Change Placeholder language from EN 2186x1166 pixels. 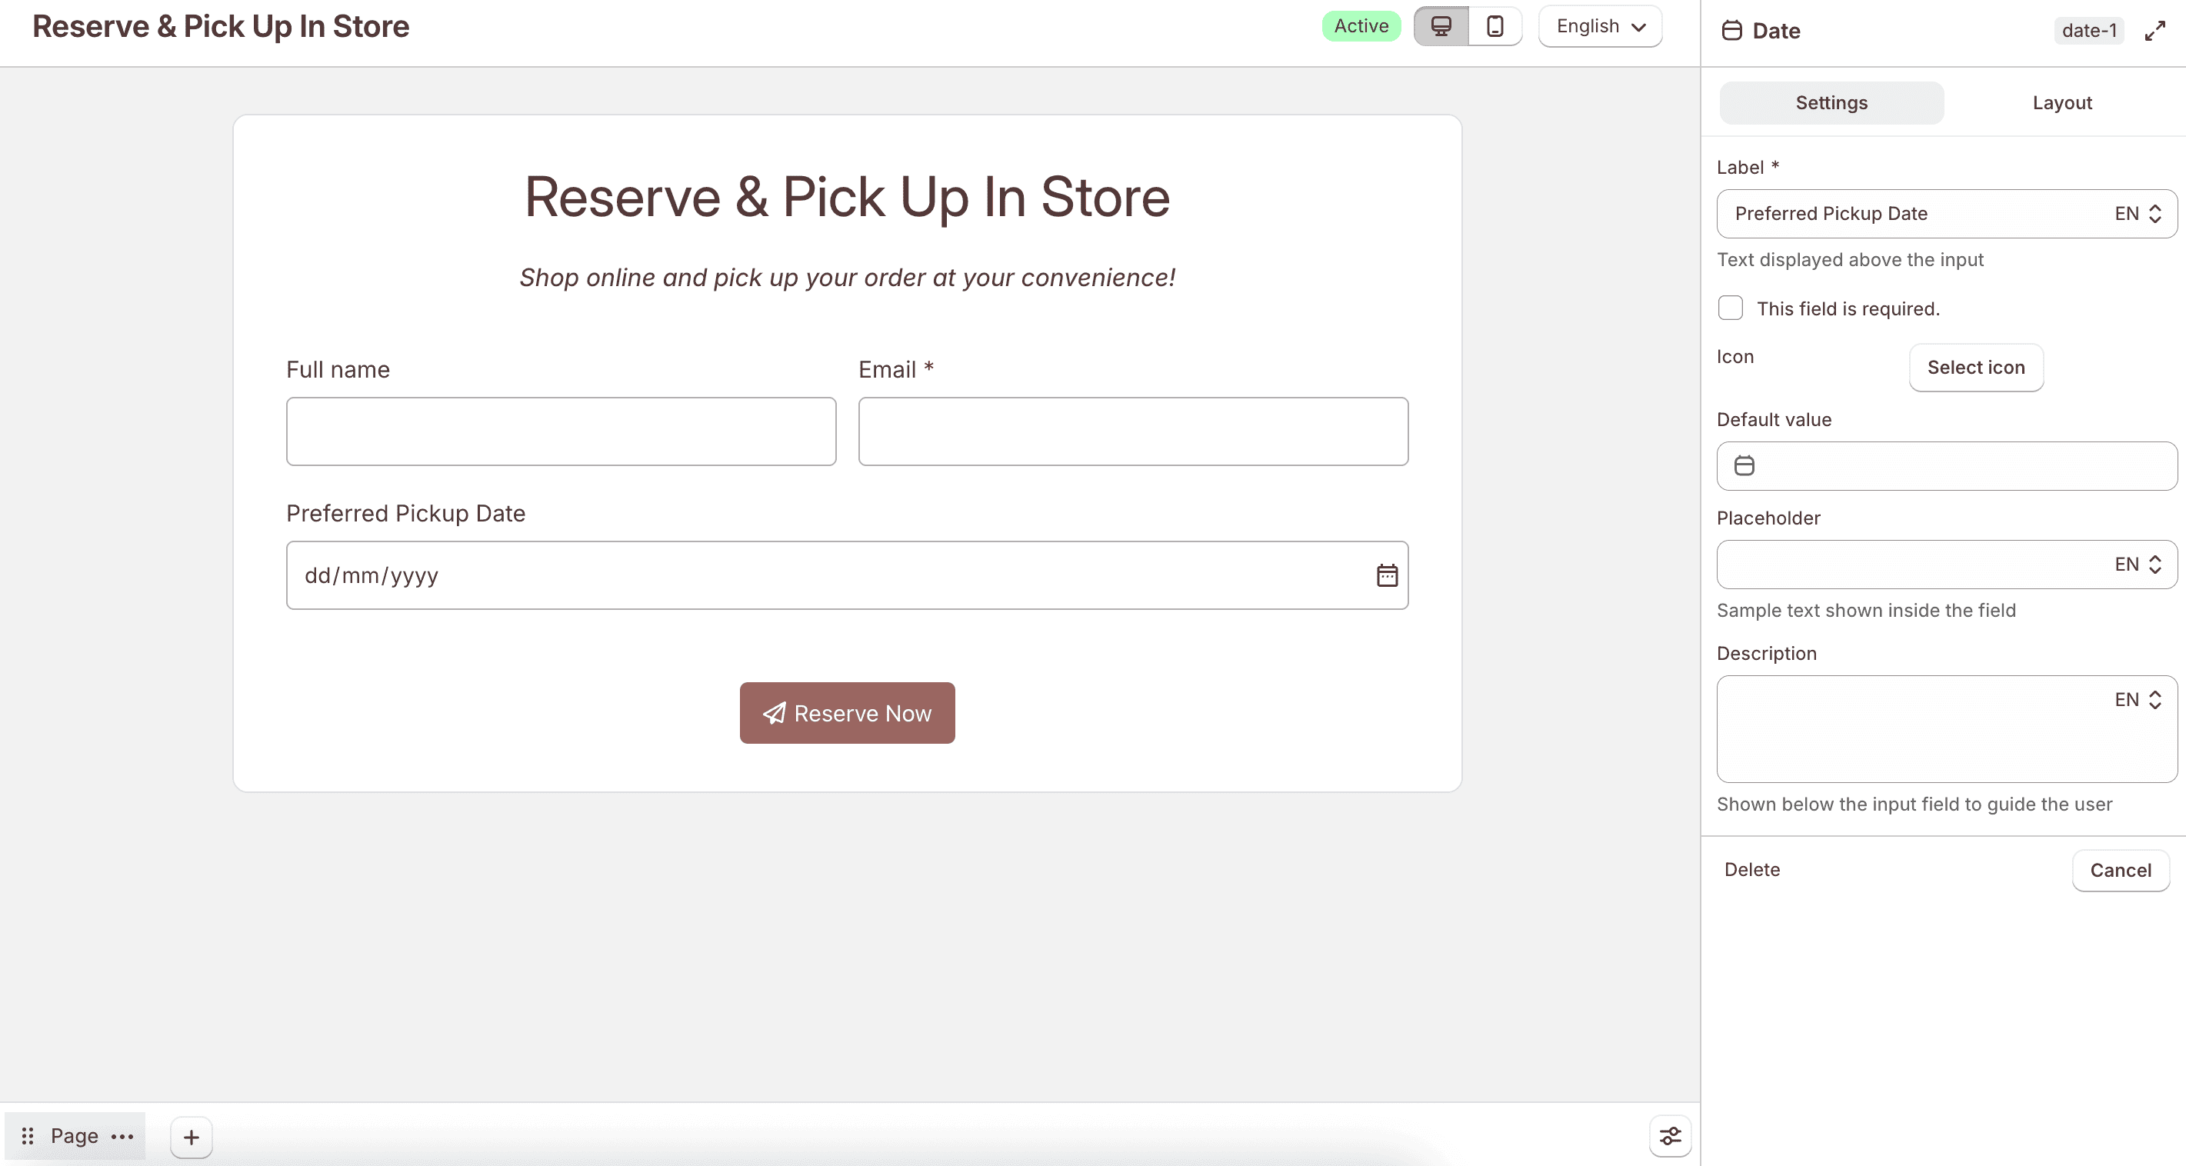point(2138,565)
